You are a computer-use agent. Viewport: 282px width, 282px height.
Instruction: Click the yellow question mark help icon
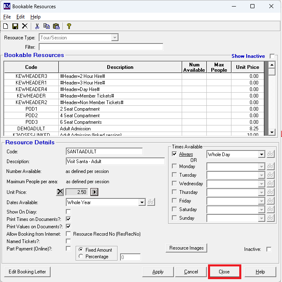(69, 26)
